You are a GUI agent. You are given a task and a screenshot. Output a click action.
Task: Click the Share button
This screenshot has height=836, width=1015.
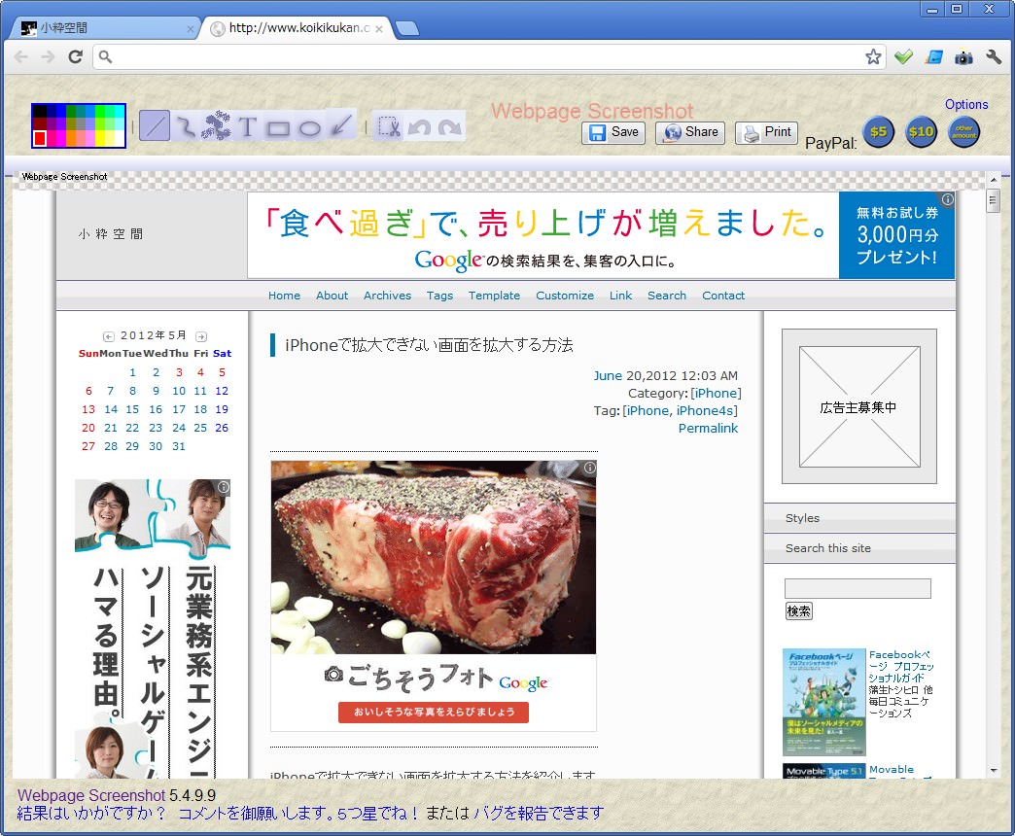[x=690, y=132]
